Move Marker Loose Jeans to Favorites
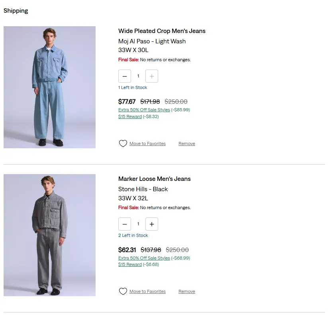This screenshot has width=335, height=320. click(147, 291)
